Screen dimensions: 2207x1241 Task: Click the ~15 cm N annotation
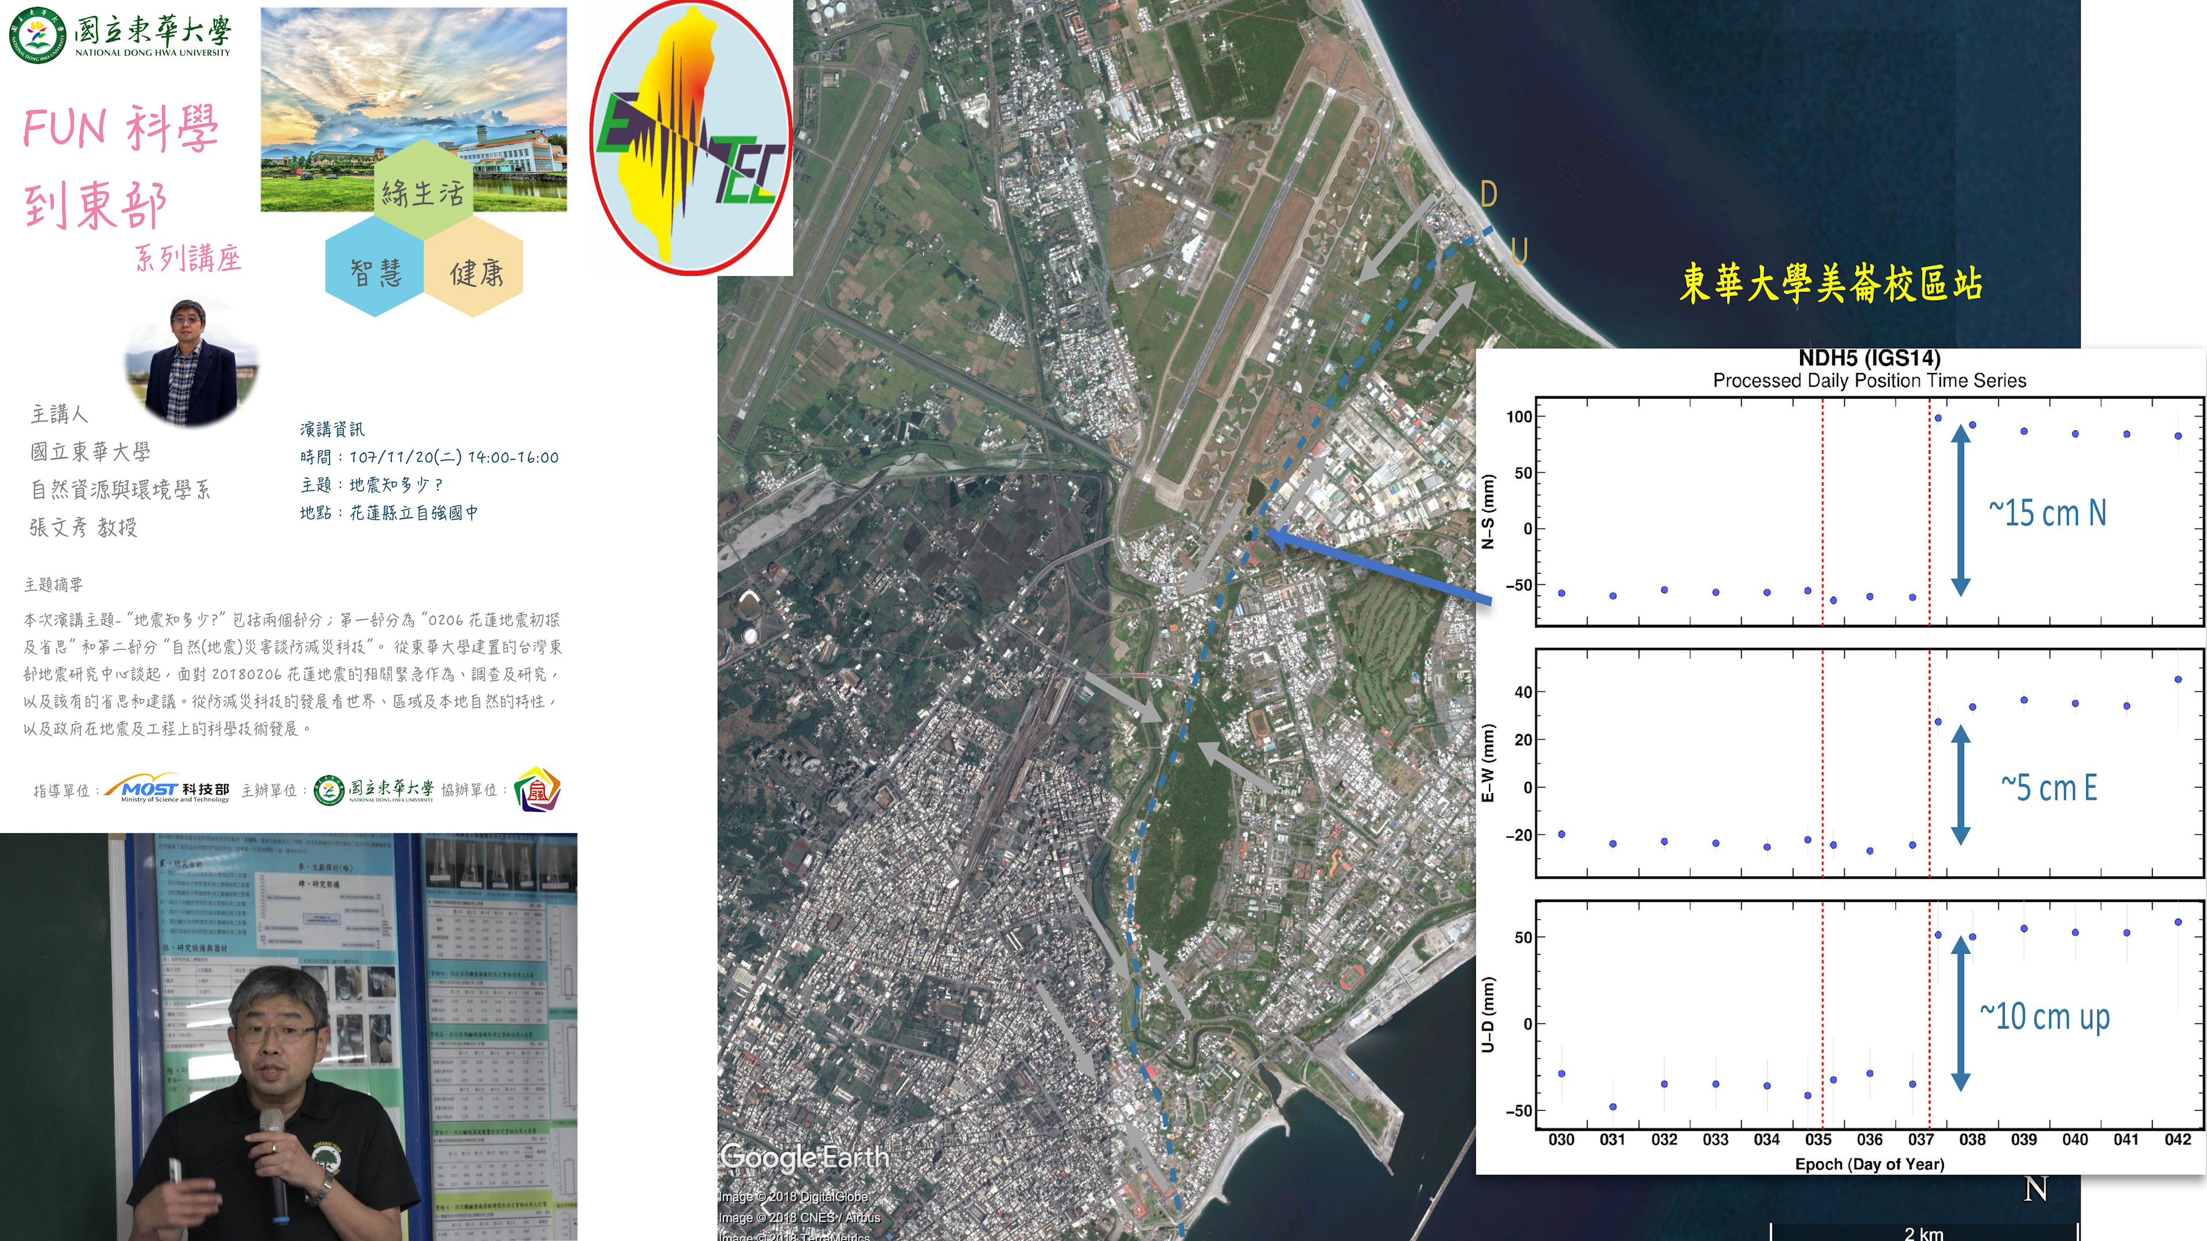point(2047,513)
